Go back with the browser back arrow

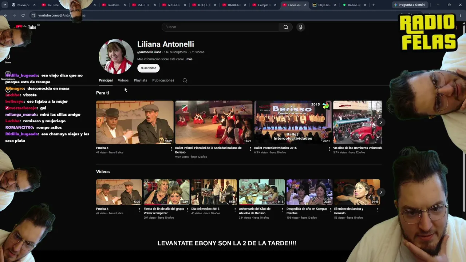[x=5, y=15]
